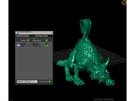Click the dragon's left blue gem eye

[97, 72]
